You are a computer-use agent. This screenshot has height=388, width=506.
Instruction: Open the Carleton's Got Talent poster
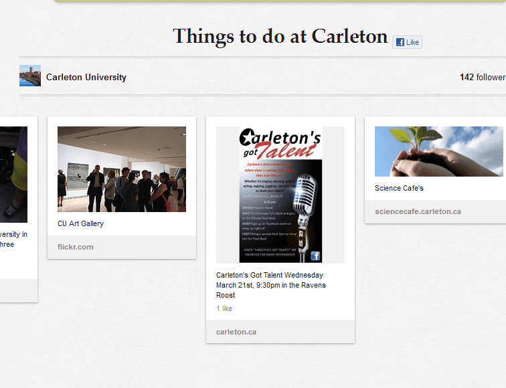(x=280, y=195)
